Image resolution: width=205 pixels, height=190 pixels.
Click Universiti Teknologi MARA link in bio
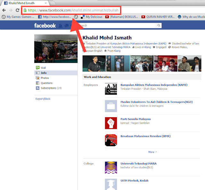click(x=115, y=47)
